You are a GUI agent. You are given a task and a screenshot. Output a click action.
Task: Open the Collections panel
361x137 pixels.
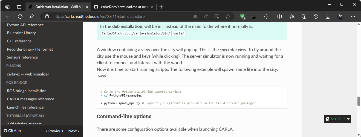(304, 16)
